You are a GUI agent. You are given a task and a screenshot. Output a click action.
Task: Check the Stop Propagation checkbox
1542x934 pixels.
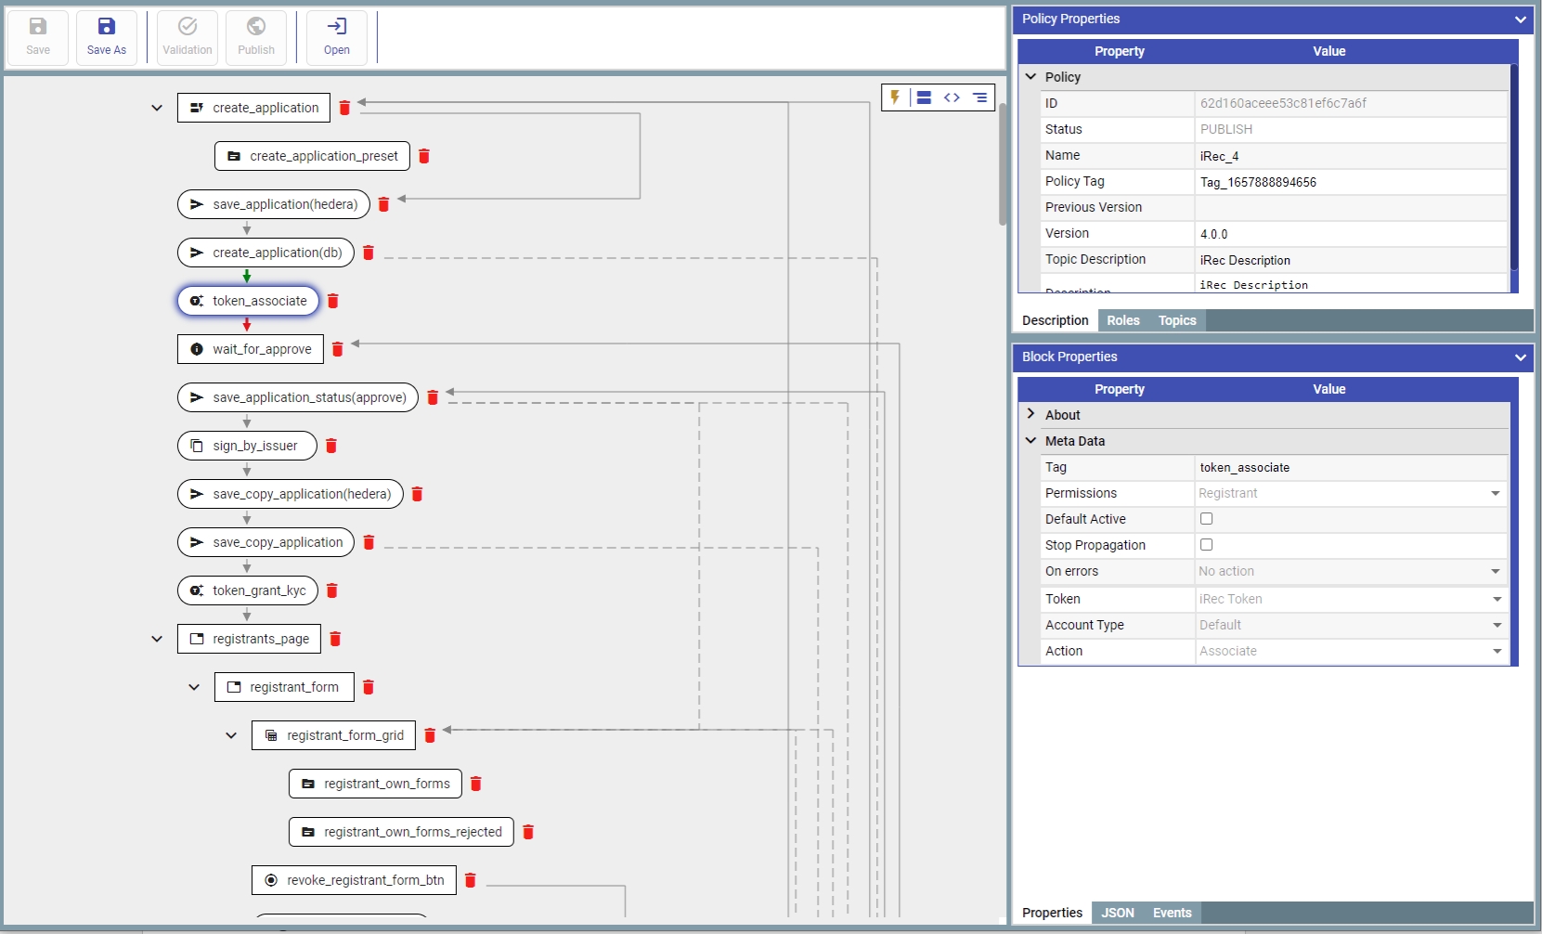(1206, 545)
